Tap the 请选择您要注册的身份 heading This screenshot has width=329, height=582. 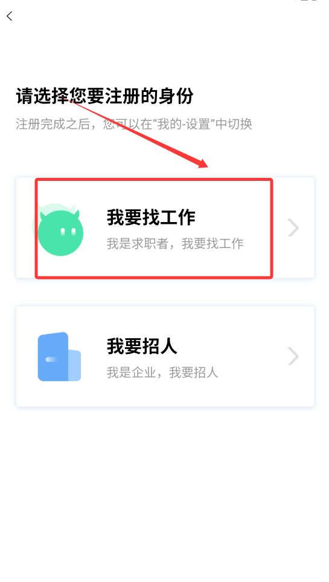104,96
